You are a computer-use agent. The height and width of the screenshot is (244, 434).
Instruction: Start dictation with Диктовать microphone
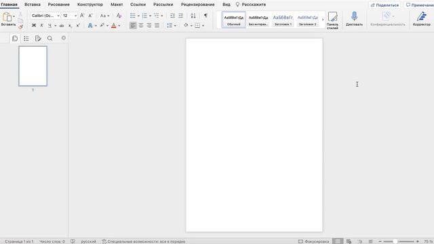(354, 19)
